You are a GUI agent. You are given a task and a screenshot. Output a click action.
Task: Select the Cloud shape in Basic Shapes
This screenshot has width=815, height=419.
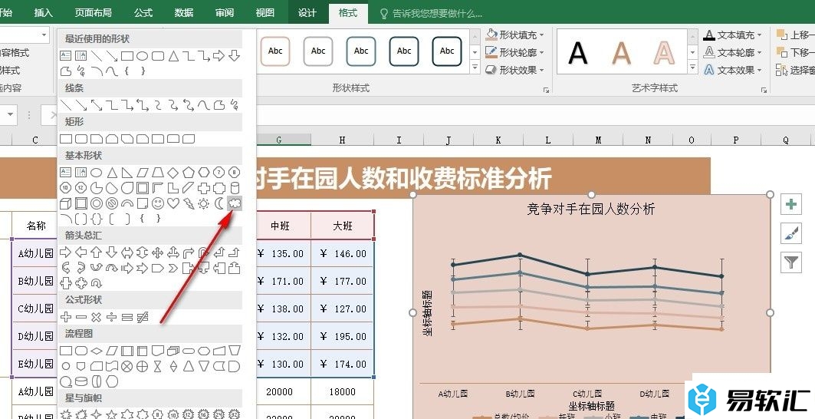coord(235,203)
